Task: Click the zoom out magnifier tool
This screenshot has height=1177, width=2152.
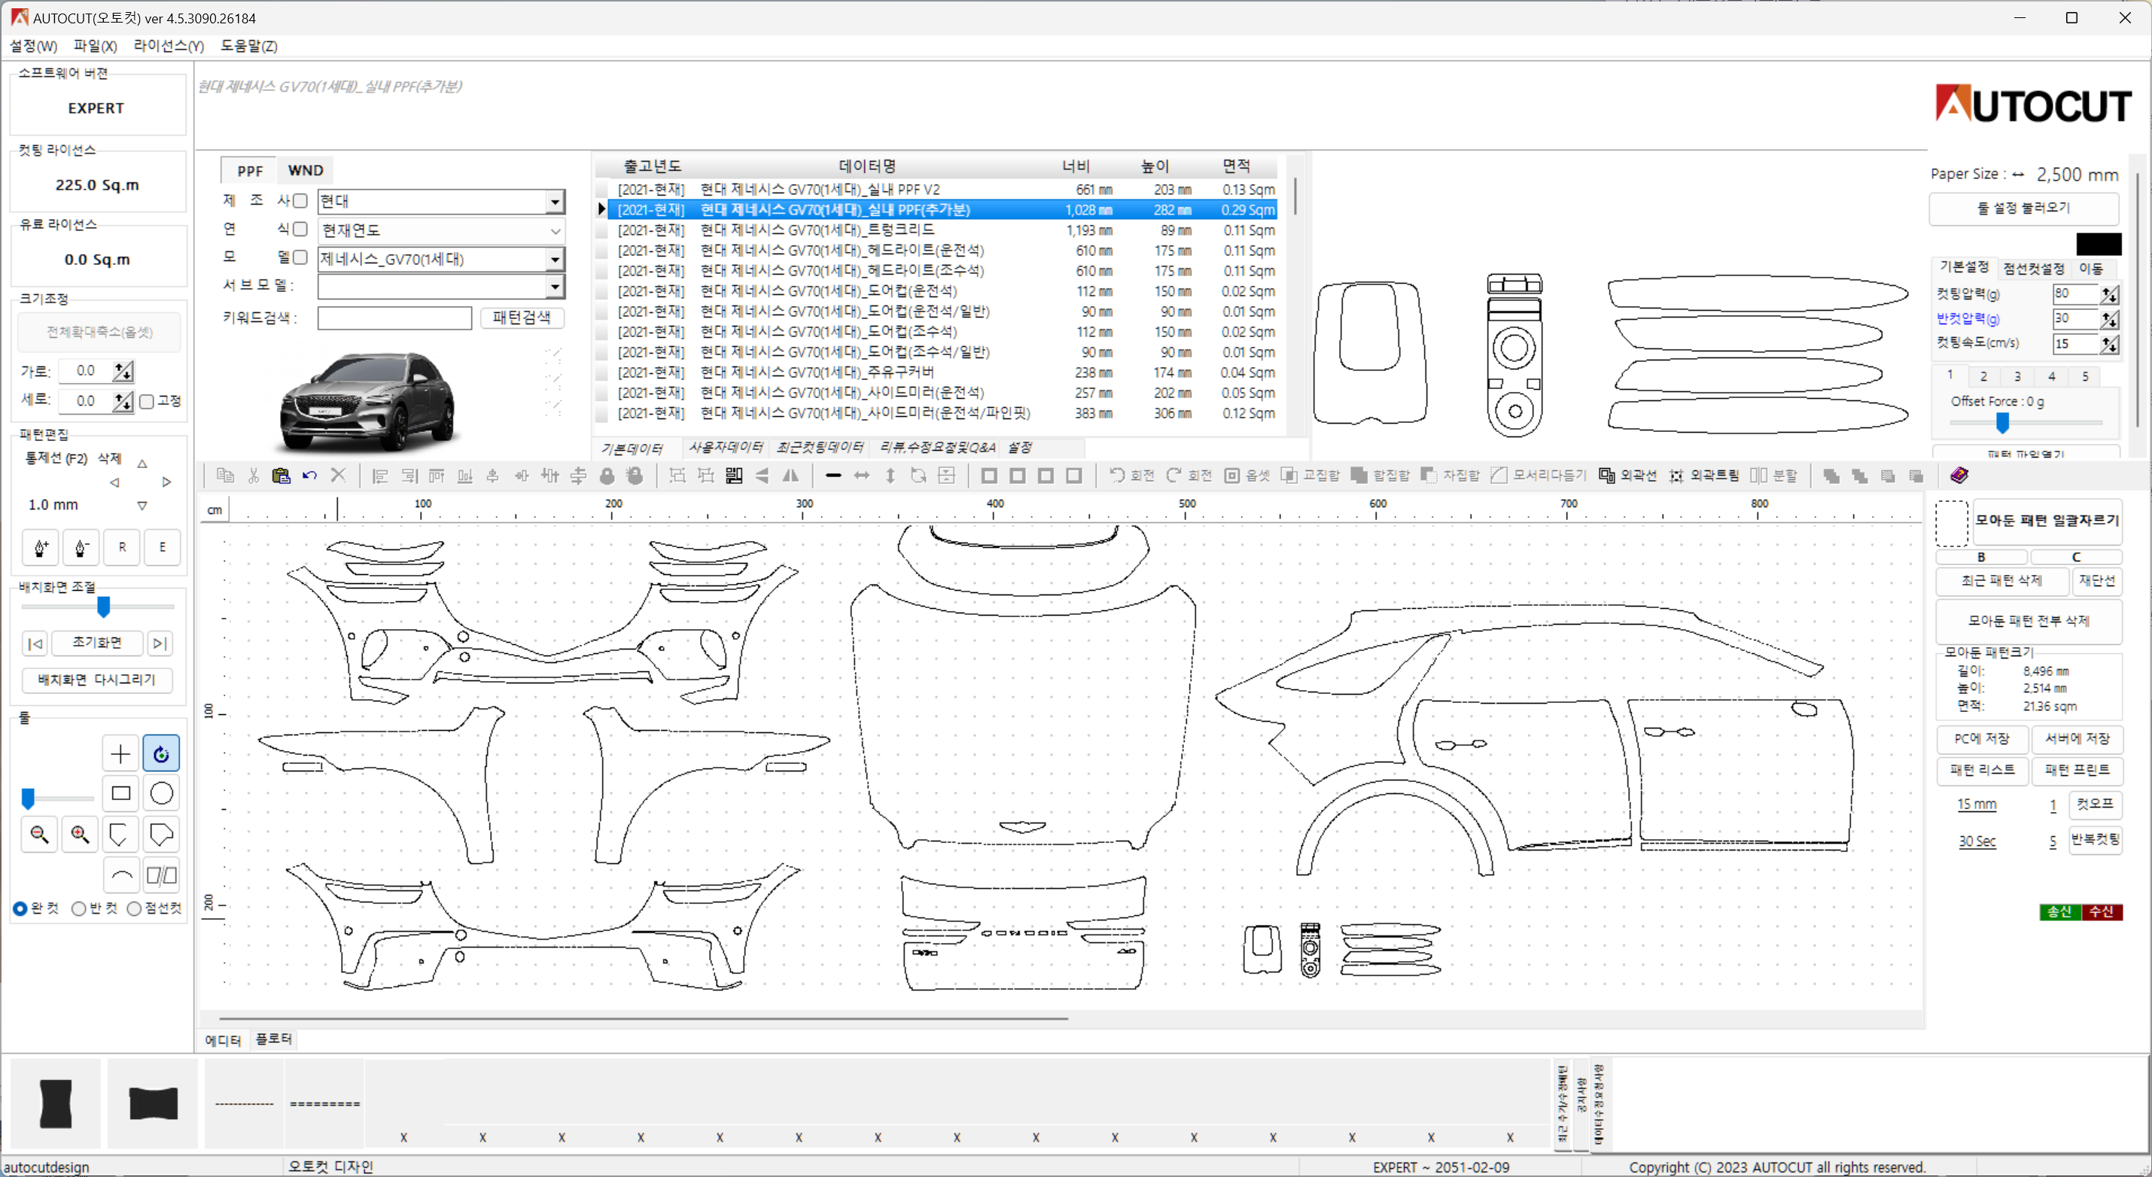Action: pyautogui.click(x=39, y=834)
